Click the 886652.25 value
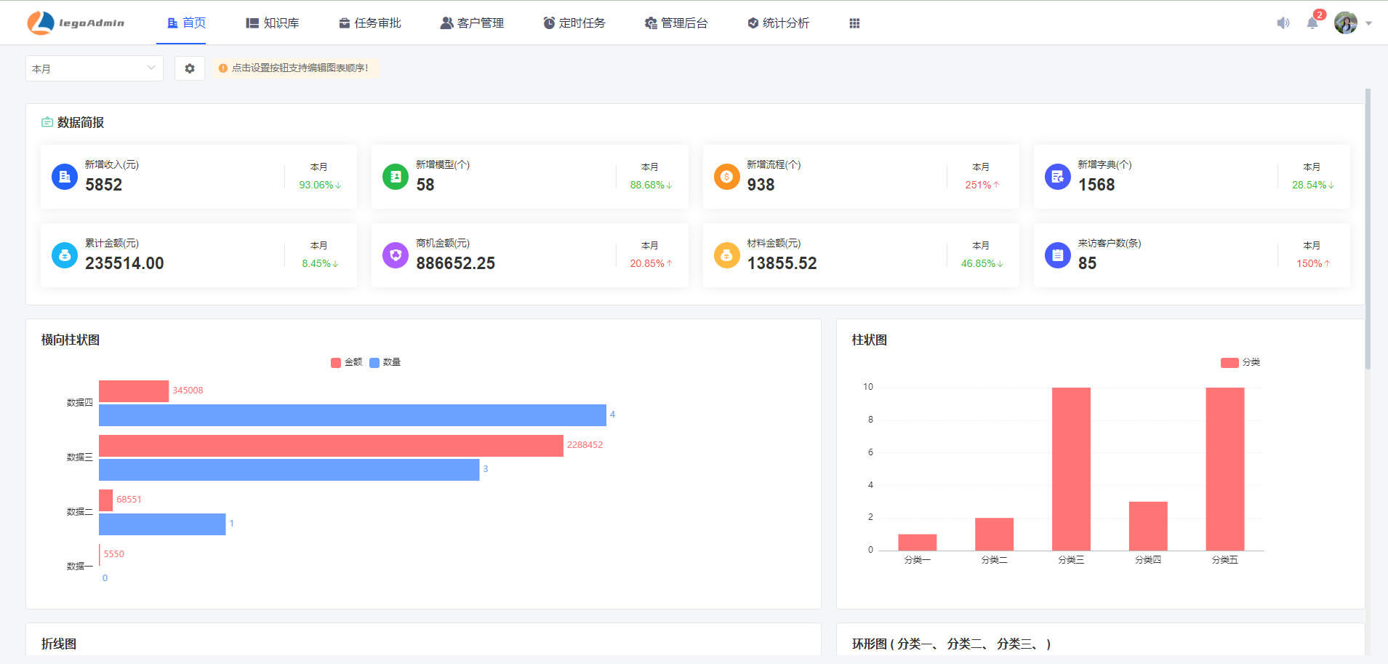 pyautogui.click(x=456, y=263)
